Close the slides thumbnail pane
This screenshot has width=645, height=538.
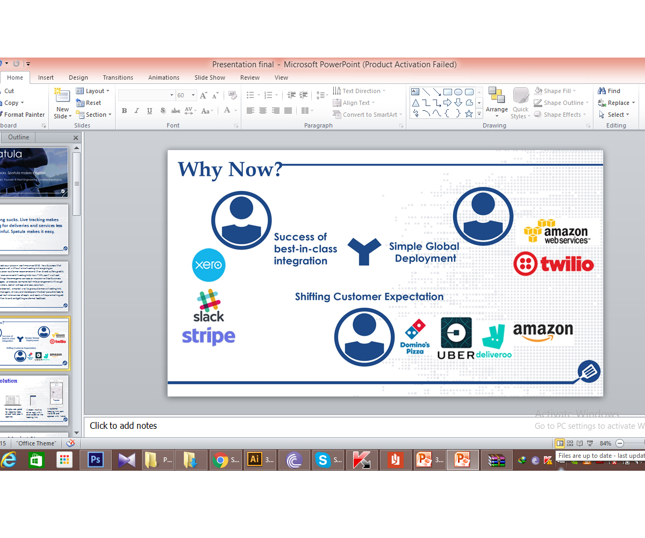click(x=76, y=138)
